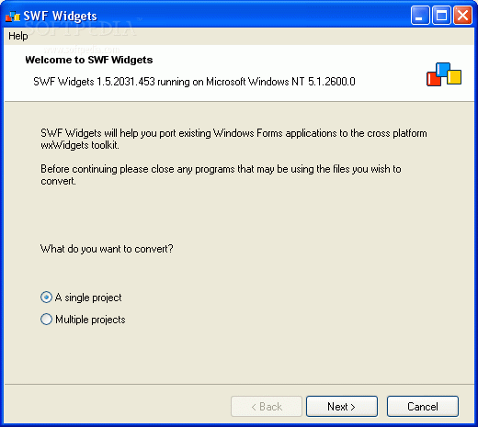Open the Help menu
The width and height of the screenshot is (478, 427).
pos(18,36)
